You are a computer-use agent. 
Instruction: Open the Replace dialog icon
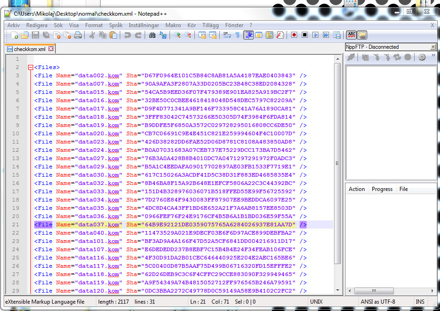163,35
